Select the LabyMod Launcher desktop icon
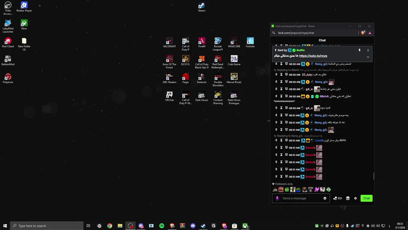 (8, 27)
